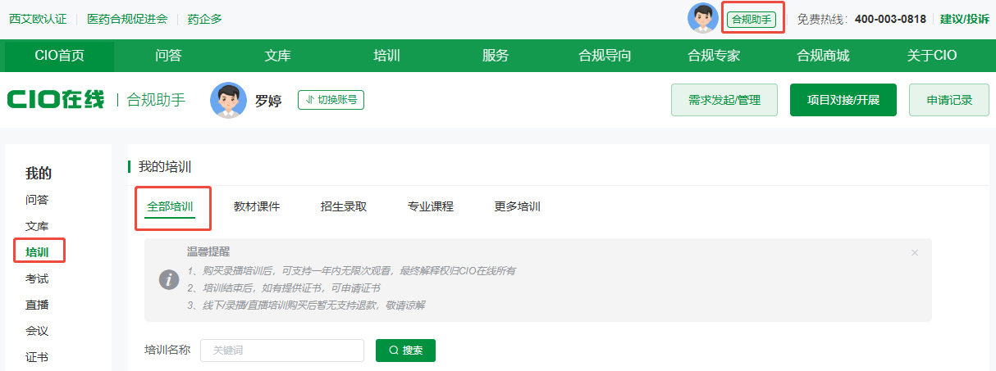Select the 全部培训 tab
This screenshot has width=996, height=371.
point(171,207)
